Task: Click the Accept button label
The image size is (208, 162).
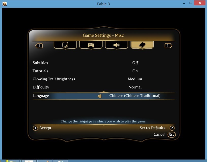Action: [x=45, y=128]
